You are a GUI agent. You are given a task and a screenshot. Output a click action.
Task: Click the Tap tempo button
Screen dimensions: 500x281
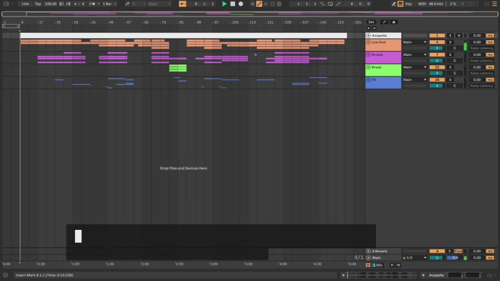38,4
